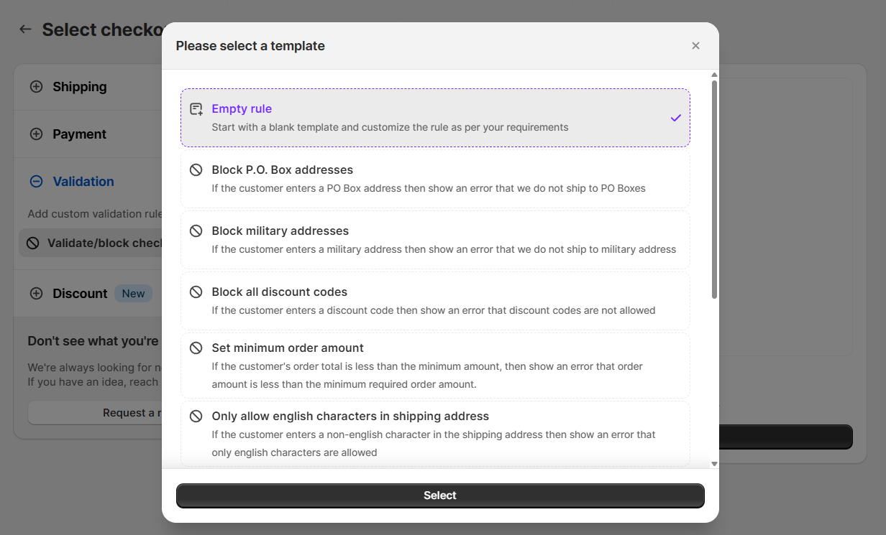886x535 pixels.
Task: Click the block icon beside Block P.O. Box addresses
Action: [x=196, y=170]
